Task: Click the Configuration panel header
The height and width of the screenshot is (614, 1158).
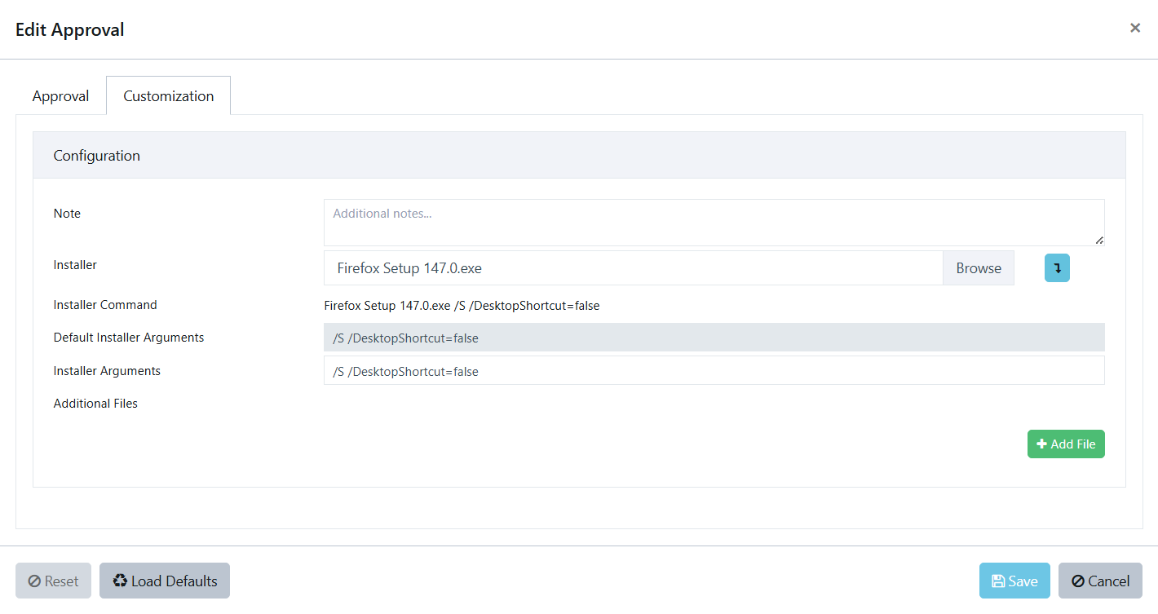Action: [579, 156]
